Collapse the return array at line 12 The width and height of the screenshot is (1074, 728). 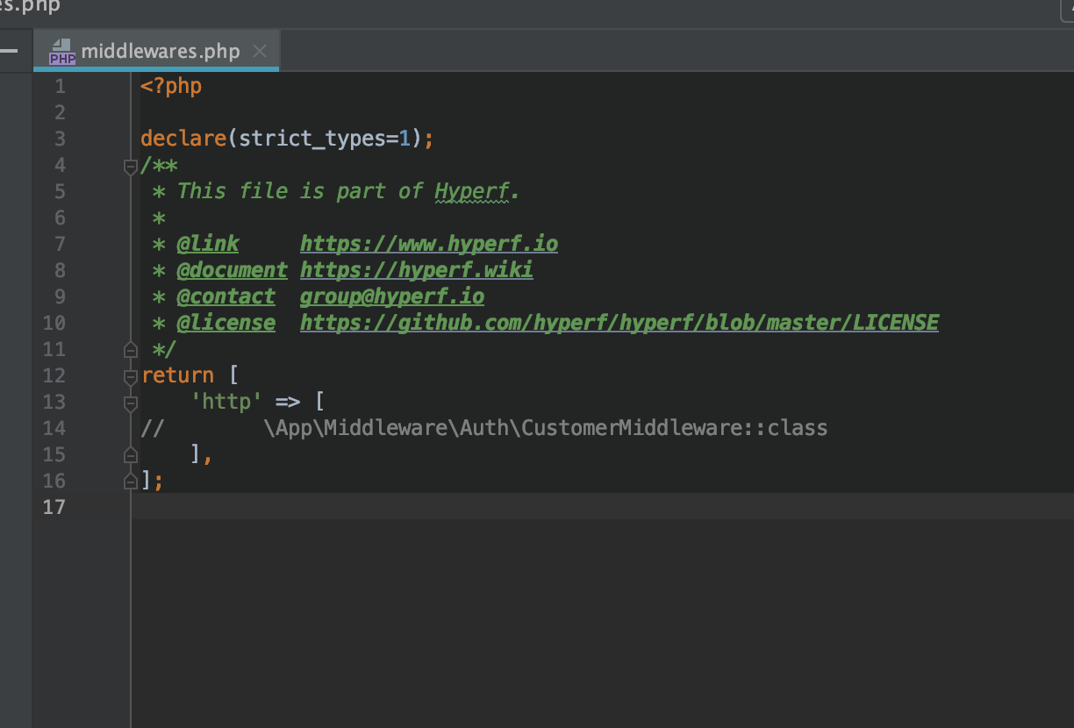(x=130, y=375)
